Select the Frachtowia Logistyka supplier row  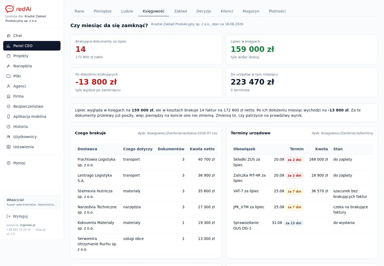coord(146,162)
